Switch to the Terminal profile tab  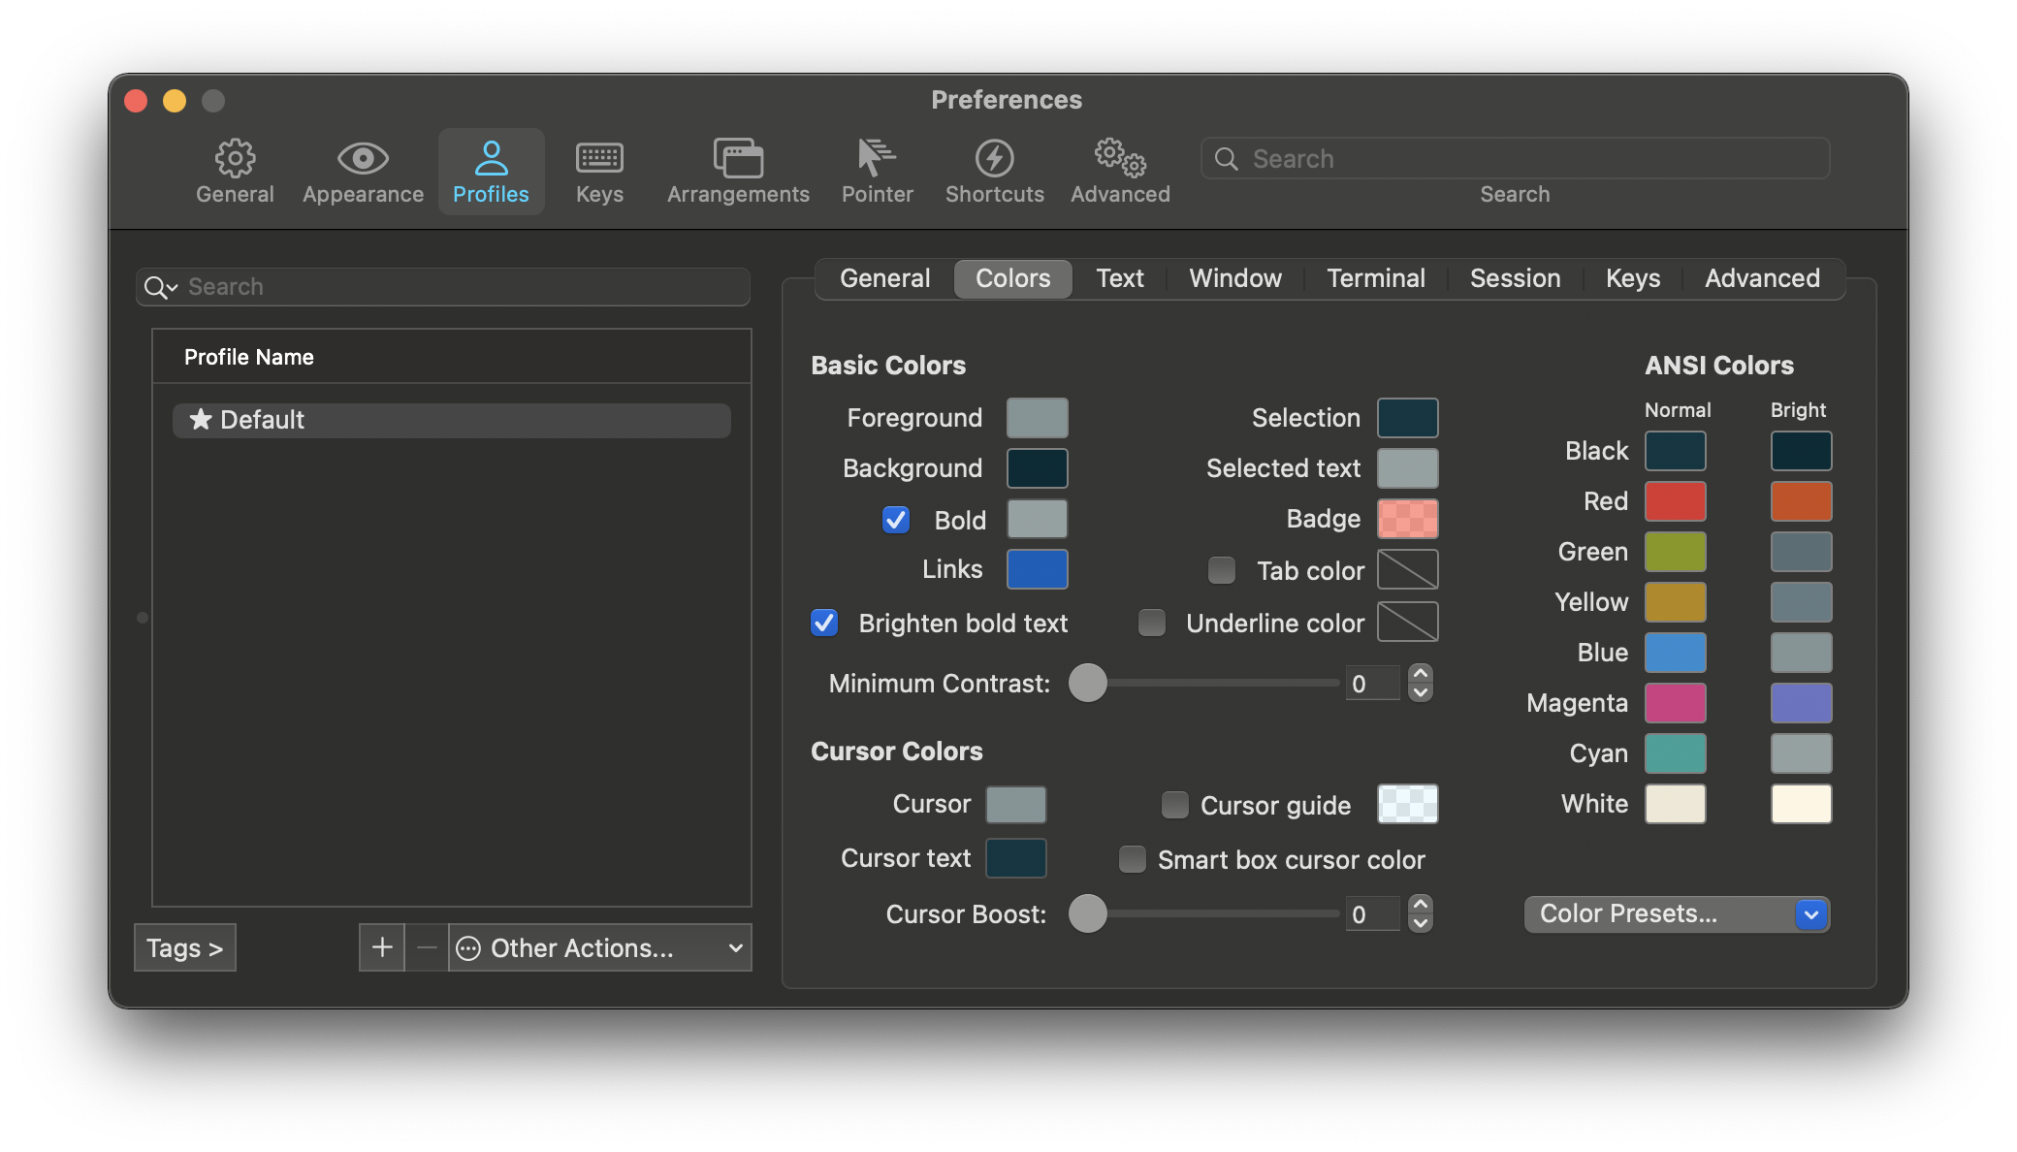coord(1375,278)
